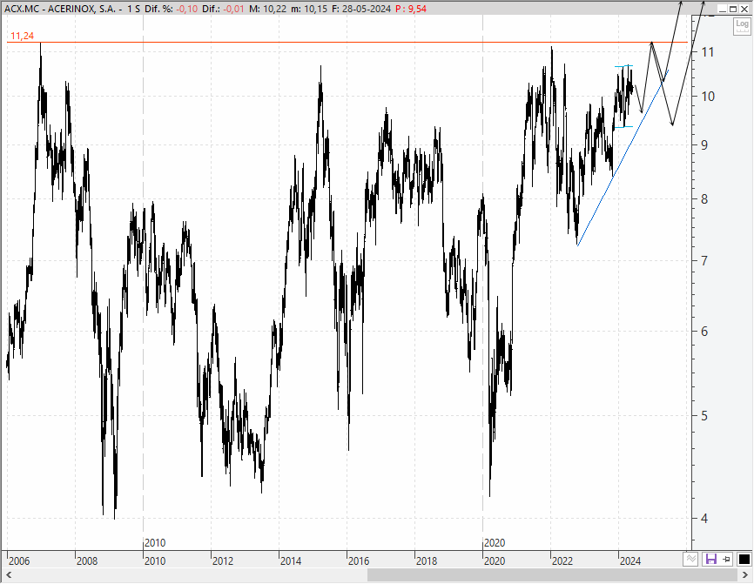This screenshot has height=584, width=754.
Task: Click the pin icon beside save
Action: point(727,559)
